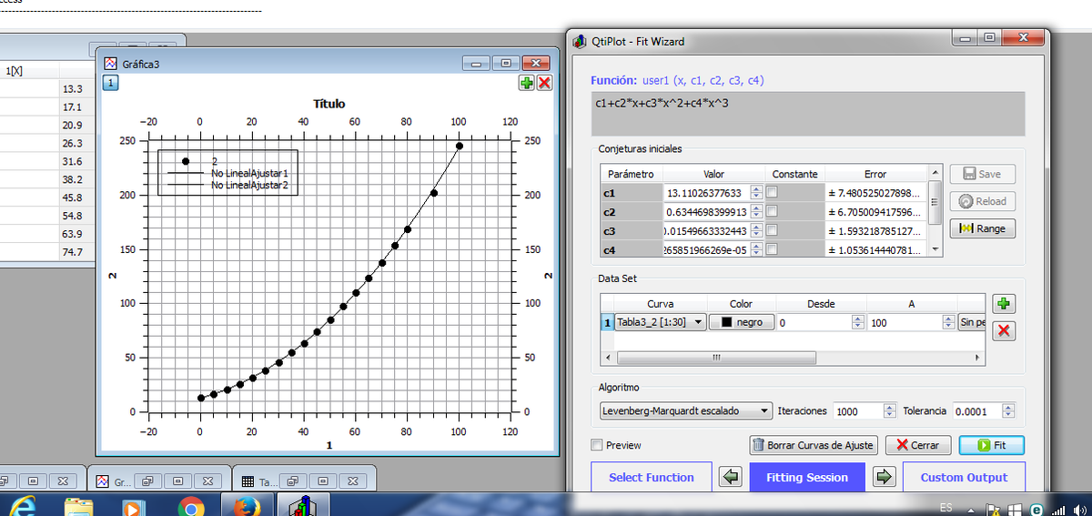
Task: Open the Sin pe... weighting dropdown in Data Set
Action: coord(971,322)
